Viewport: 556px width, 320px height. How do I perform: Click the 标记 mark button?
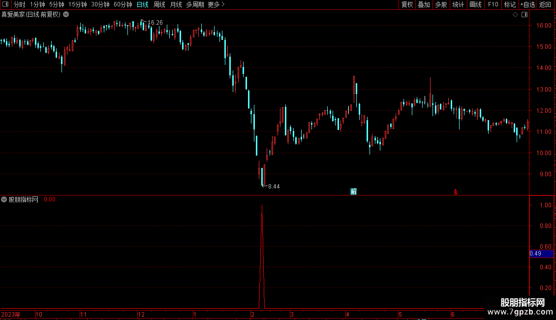(x=510, y=4)
